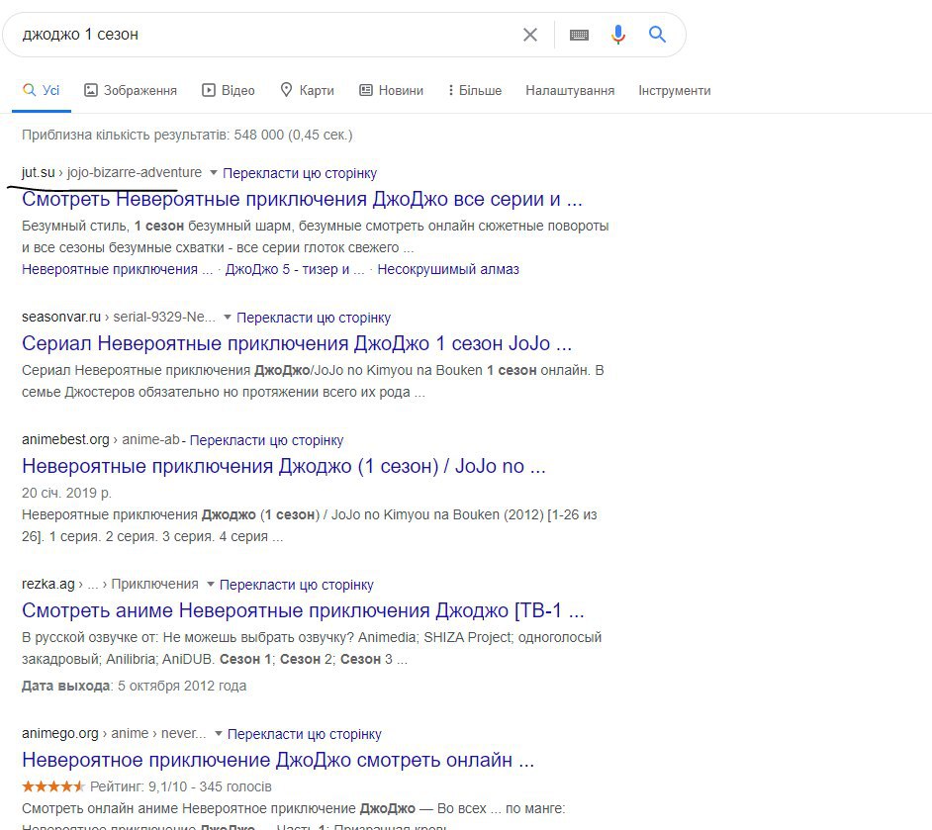Click the animego.org › anime › never... breadcrumb

click(114, 733)
